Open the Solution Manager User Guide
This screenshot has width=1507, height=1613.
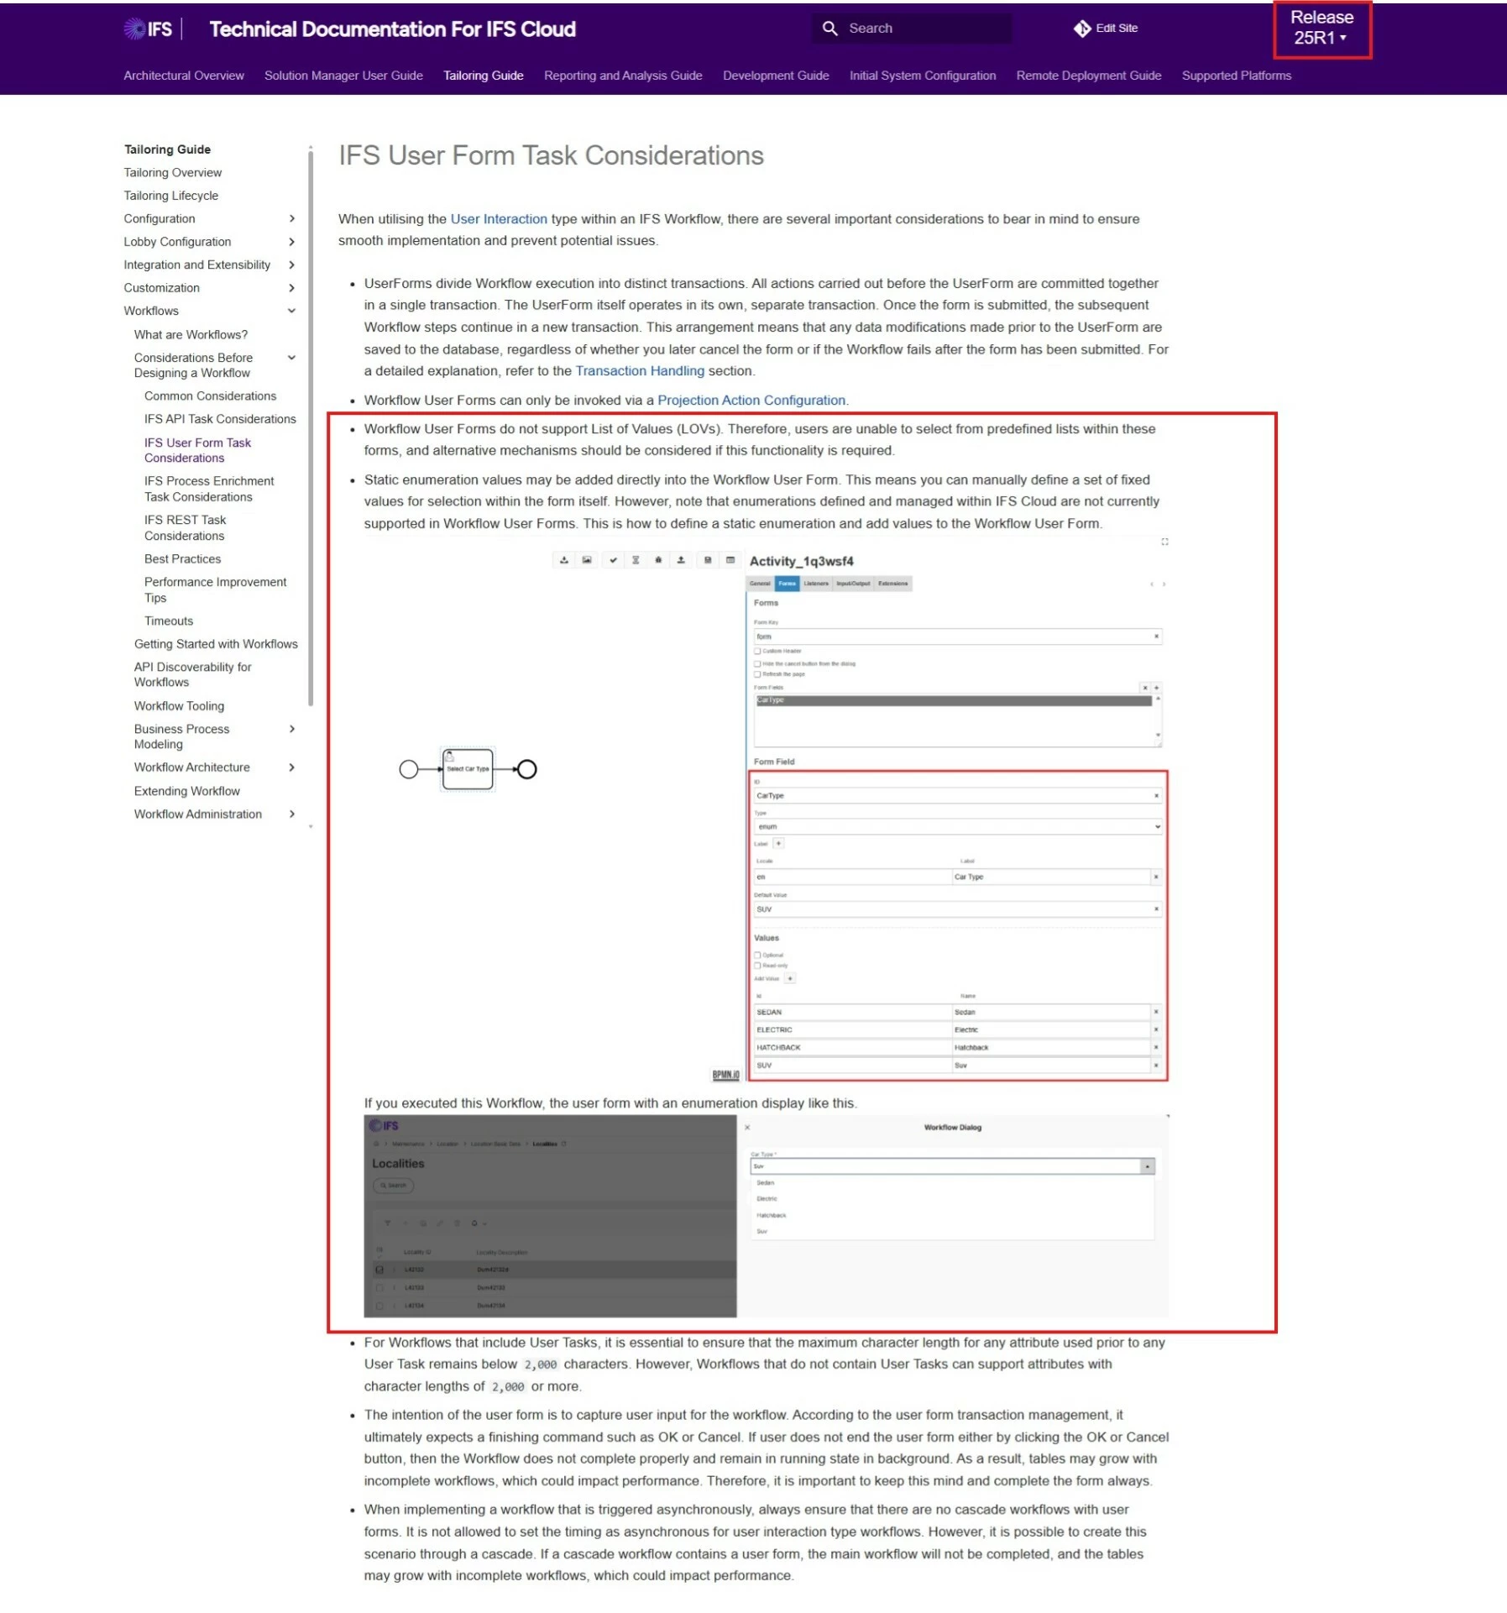[343, 76]
